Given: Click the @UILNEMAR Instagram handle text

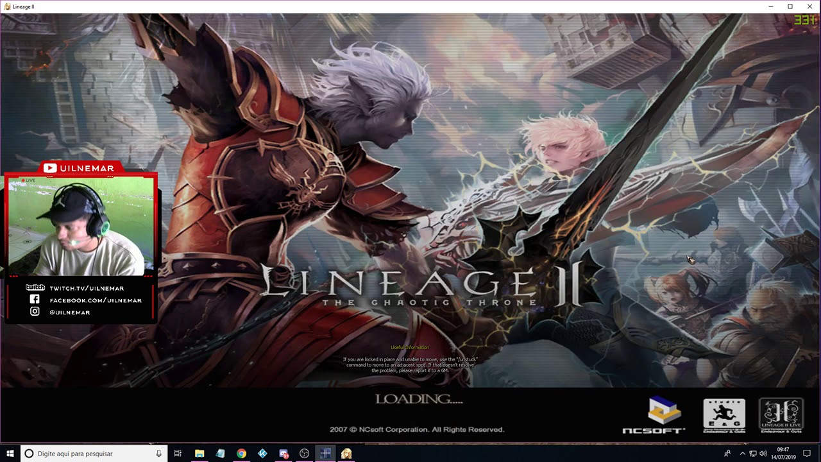Looking at the screenshot, I should tap(70, 312).
